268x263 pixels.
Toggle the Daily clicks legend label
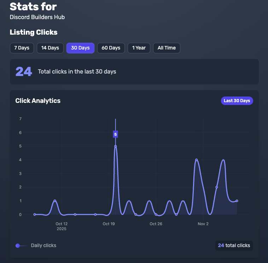[43, 246]
